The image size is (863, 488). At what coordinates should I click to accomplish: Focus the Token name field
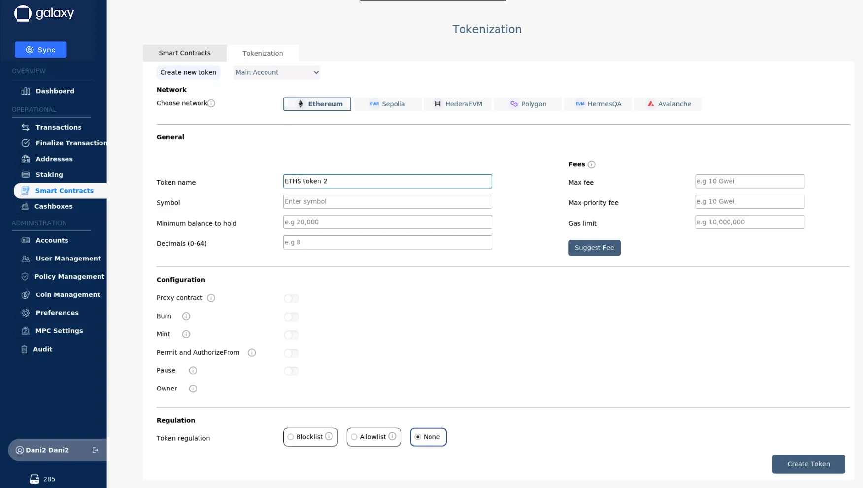tap(387, 181)
